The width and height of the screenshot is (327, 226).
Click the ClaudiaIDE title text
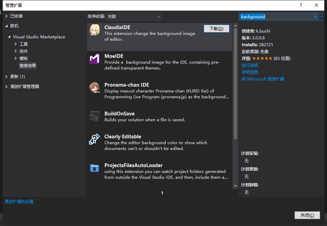[x=117, y=27]
